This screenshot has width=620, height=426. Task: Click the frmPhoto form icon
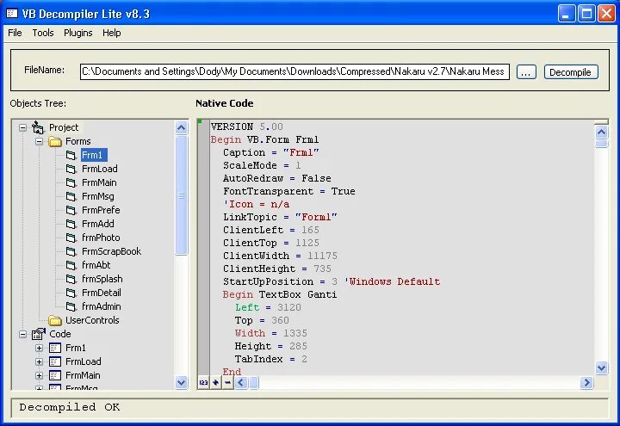coord(71,238)
